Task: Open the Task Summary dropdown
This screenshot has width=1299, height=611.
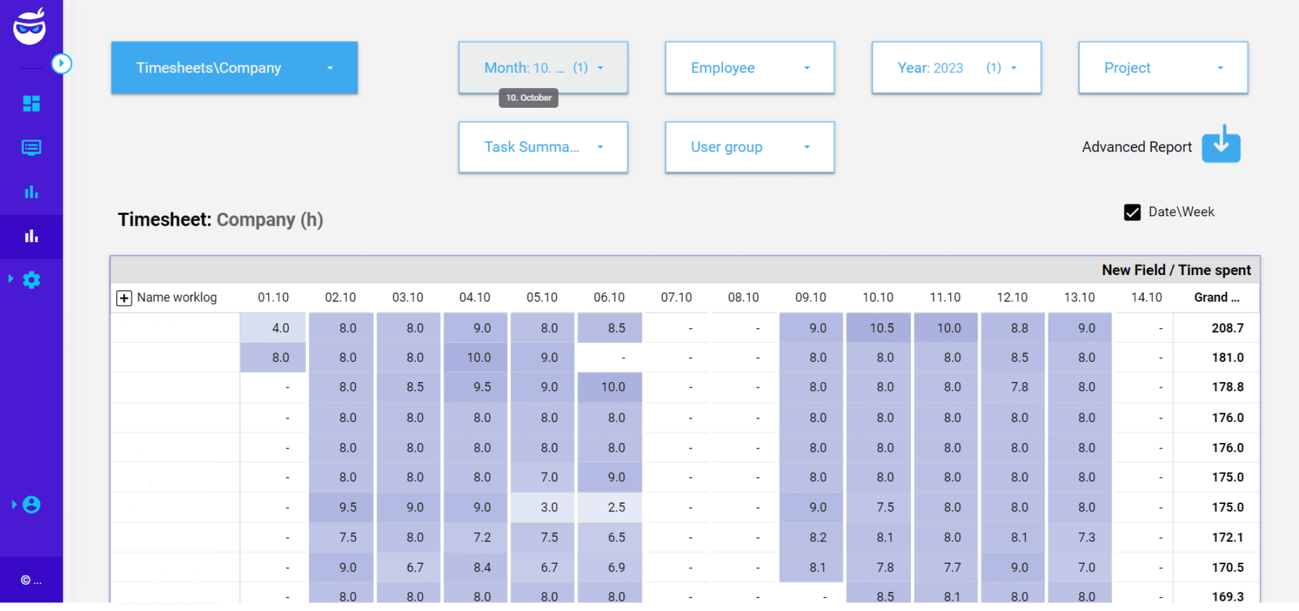Action: pyautogui.click(x=542, y=147)
